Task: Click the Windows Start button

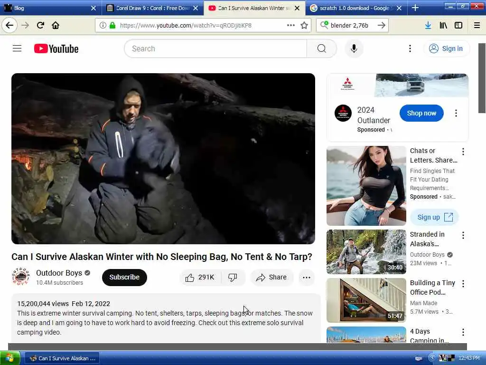Action: coord(10,358)
